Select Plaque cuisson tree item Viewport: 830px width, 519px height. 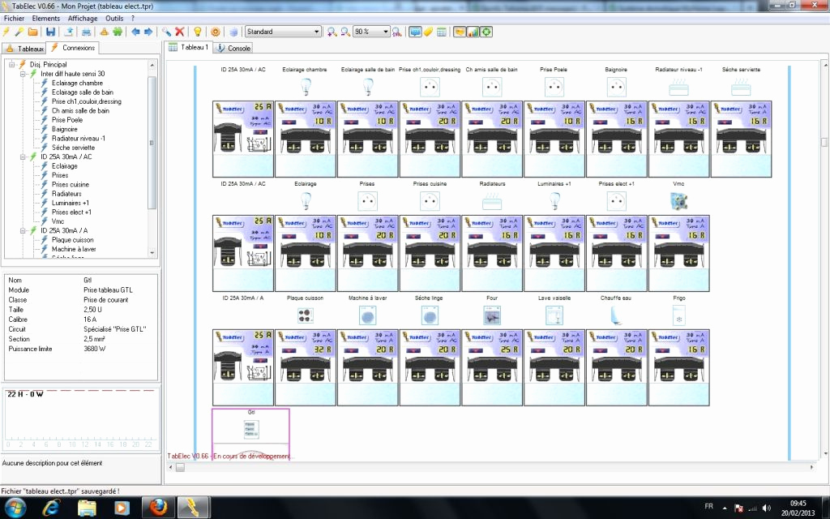tap(72, 240)
